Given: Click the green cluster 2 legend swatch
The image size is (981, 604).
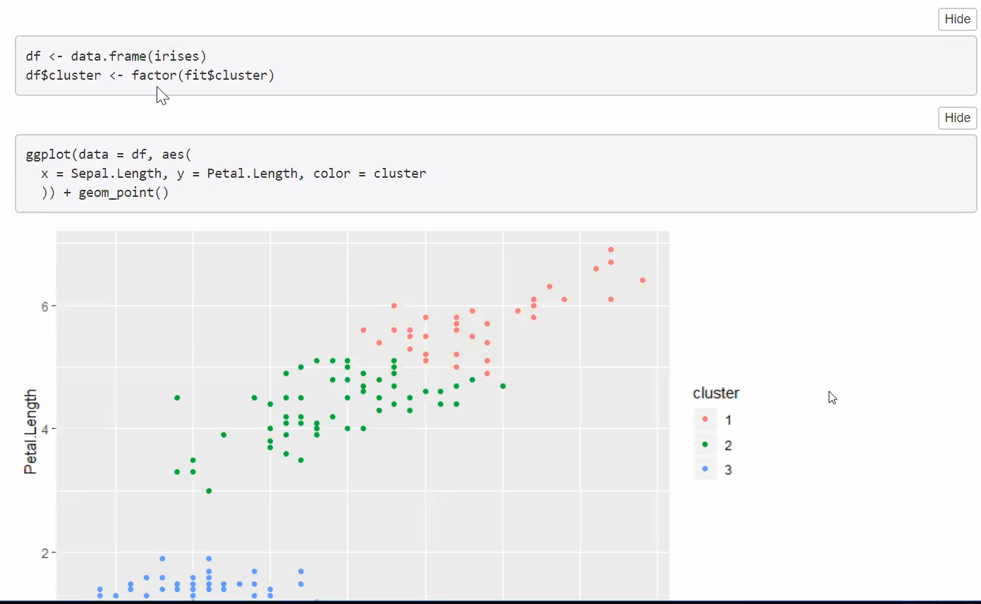Looking at the screenshot, I should (x=705, y=445).
